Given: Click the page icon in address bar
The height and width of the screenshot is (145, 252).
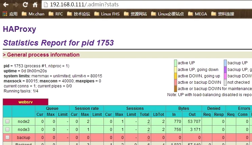Looking at the screenshot, I should pyautogui.click(x=46, y=5).
